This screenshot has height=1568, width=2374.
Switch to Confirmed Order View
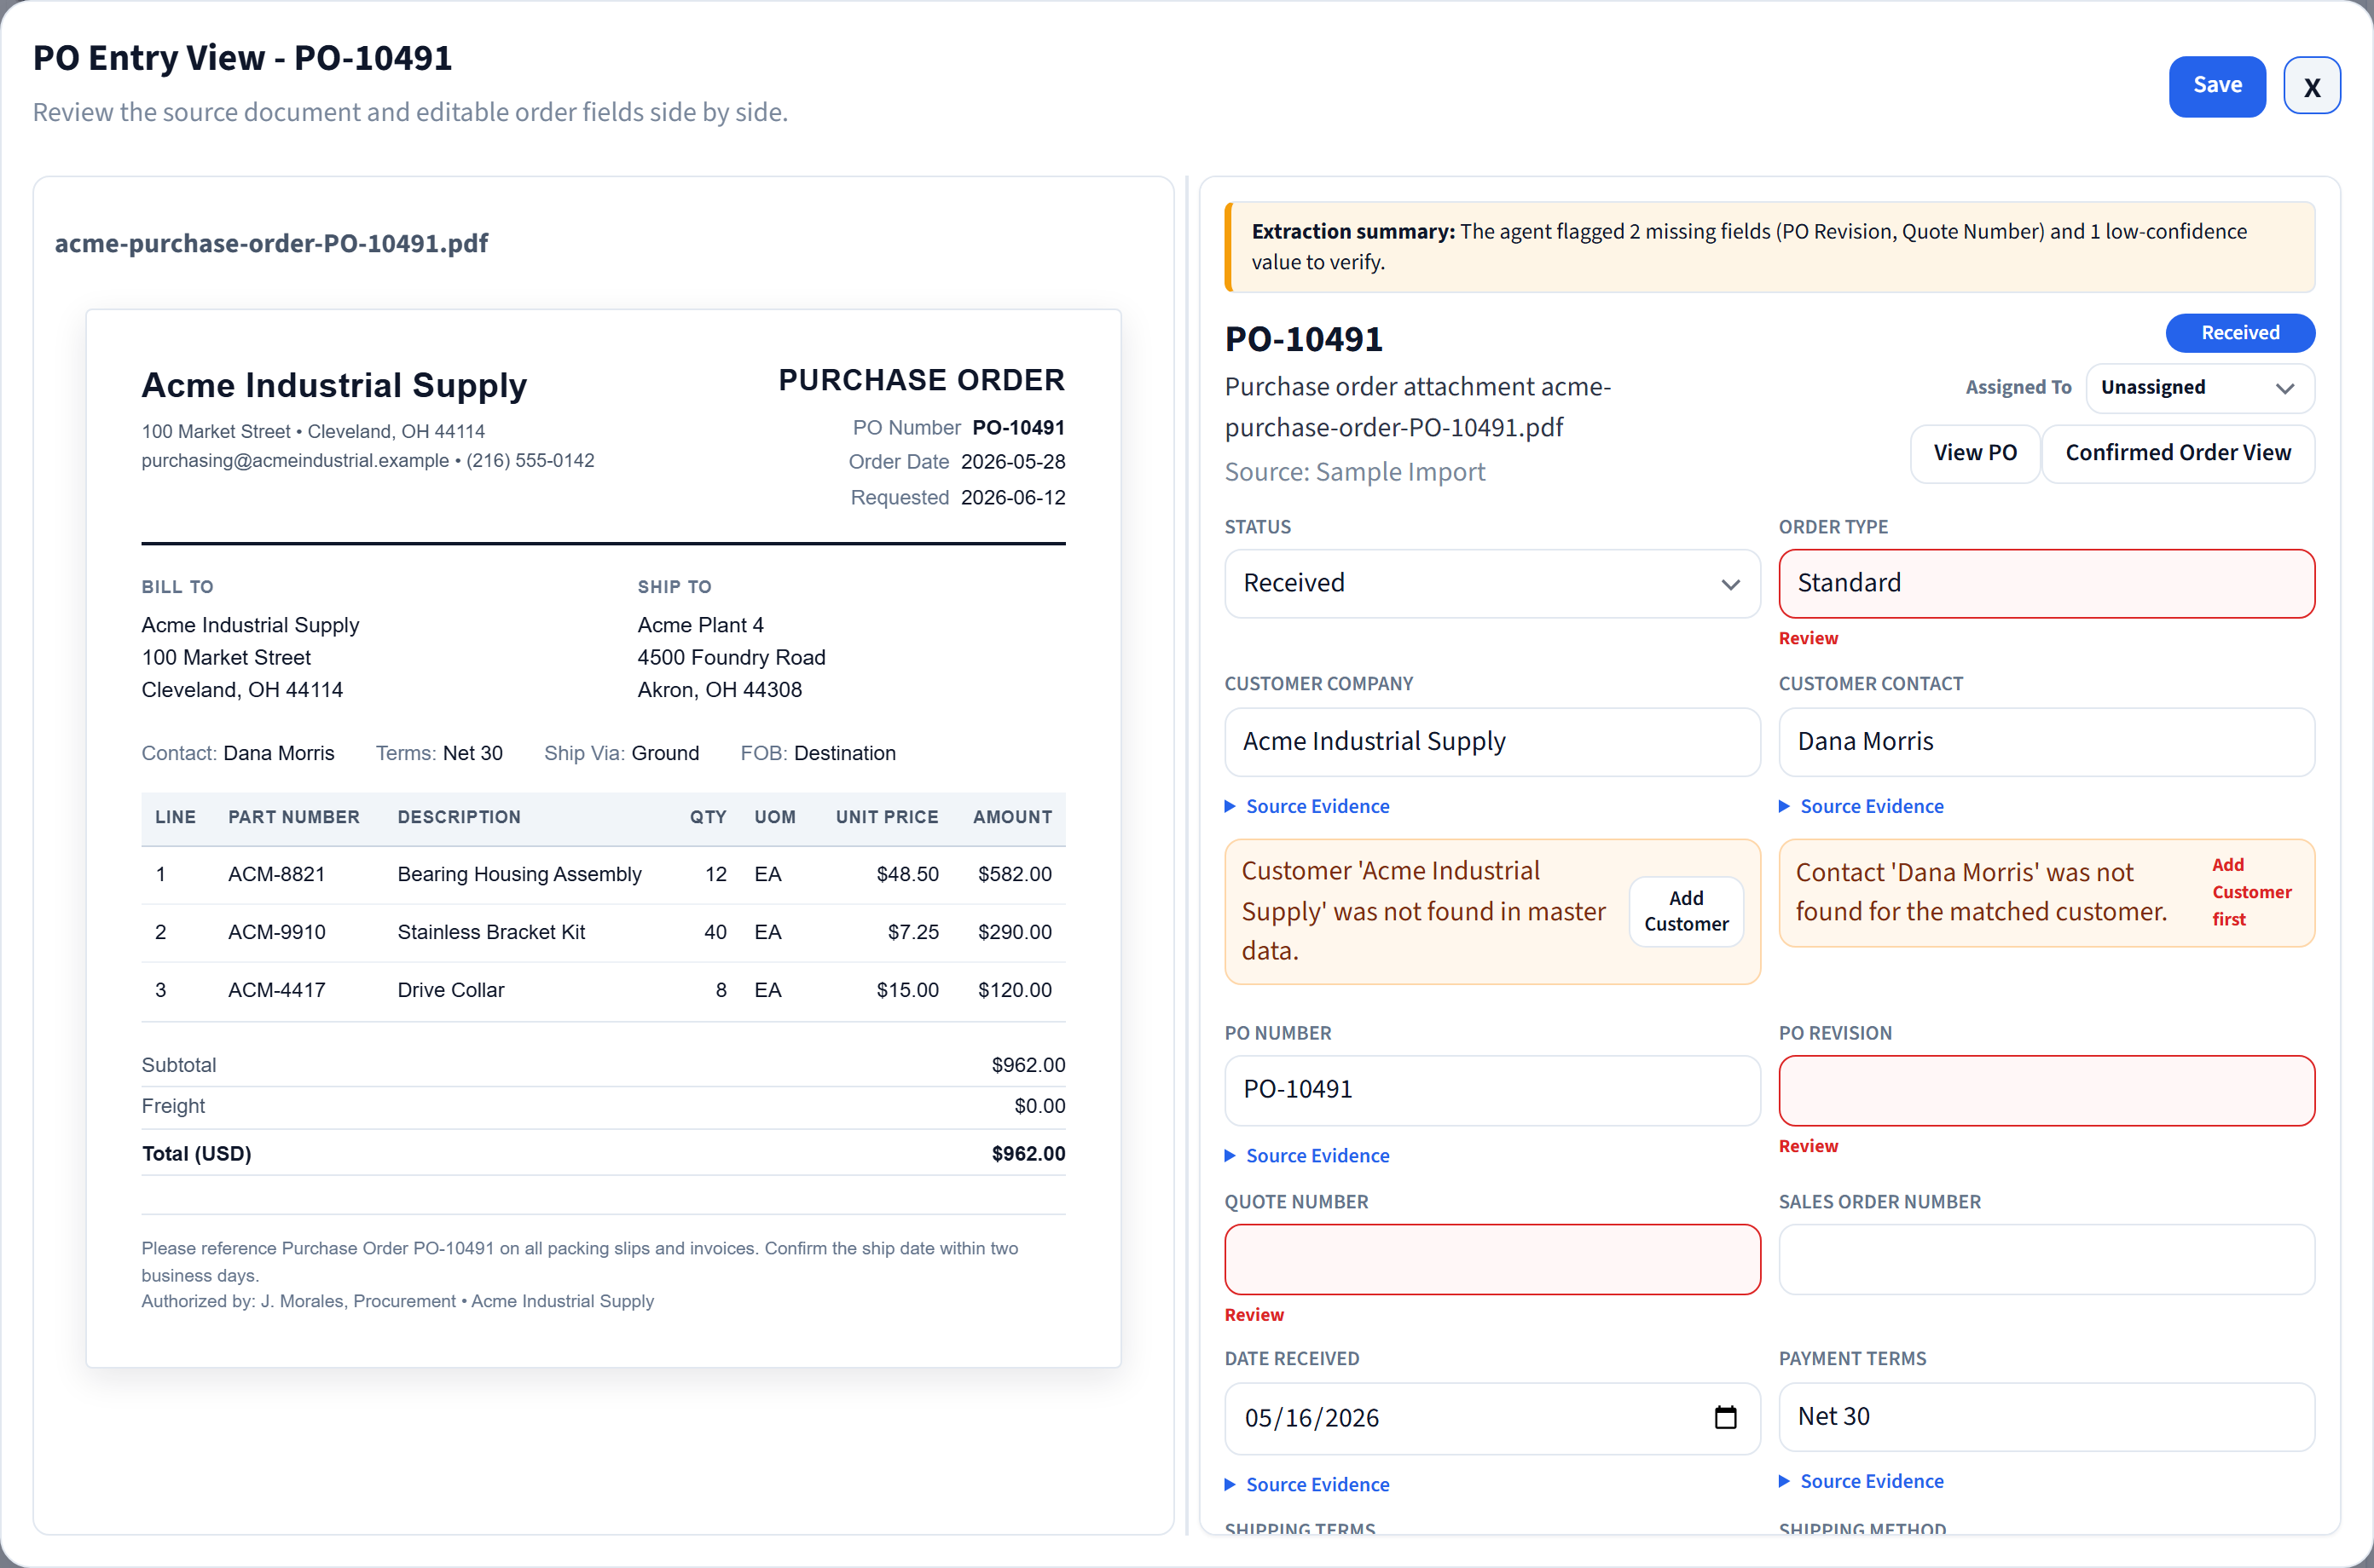(2177, 453)
